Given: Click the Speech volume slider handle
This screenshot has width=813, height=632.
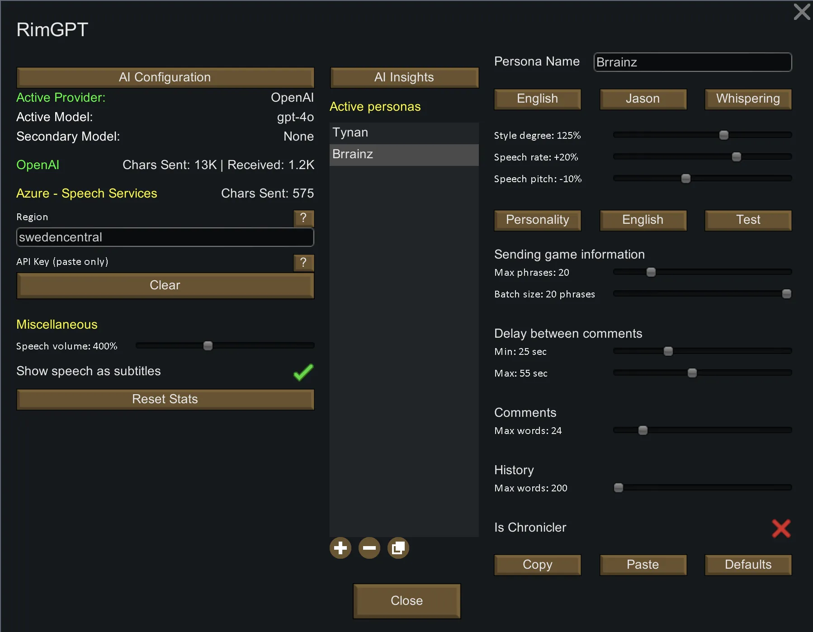Looking at the screenshot, I should click(x=208, y=346).
